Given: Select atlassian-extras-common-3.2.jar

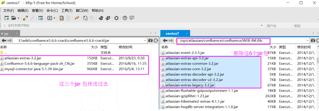Looking at the screenshot, I should click(x=238, y=64).
